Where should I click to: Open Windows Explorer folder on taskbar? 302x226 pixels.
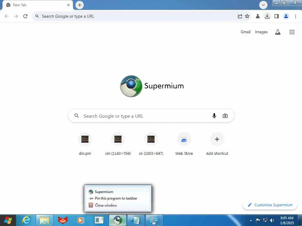pos(45,220)
